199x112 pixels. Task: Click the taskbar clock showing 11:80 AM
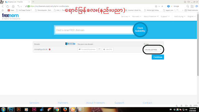(x=192, y=110)
